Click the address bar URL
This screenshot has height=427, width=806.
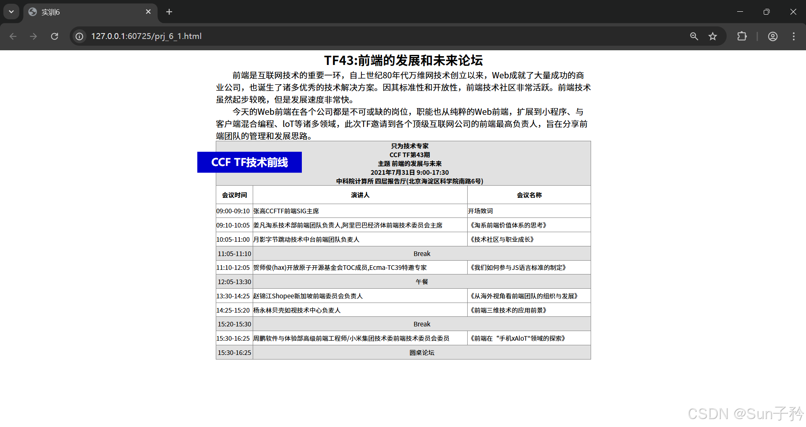[147, 36]
